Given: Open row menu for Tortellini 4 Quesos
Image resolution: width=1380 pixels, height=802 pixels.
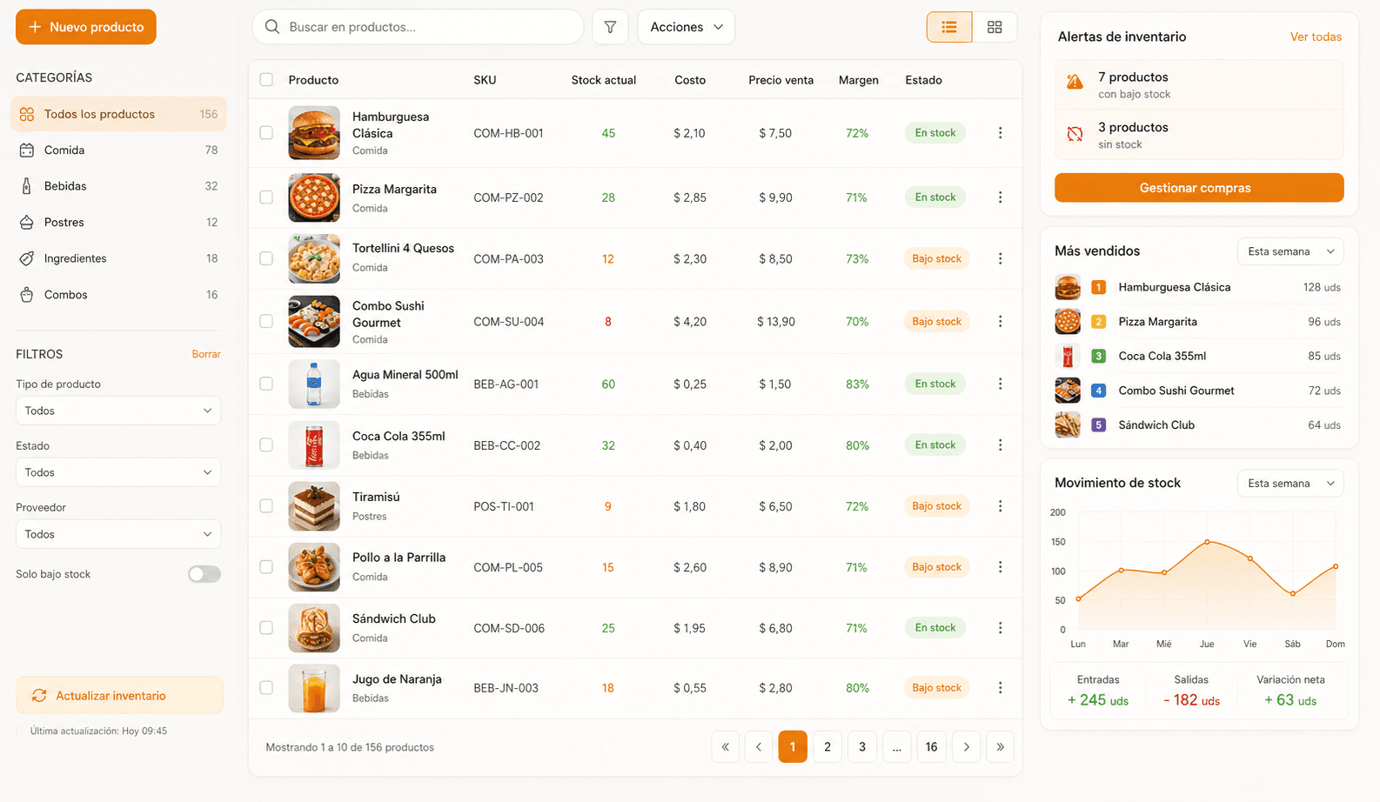Looking at the screenshot, I should coord(1000,258).
